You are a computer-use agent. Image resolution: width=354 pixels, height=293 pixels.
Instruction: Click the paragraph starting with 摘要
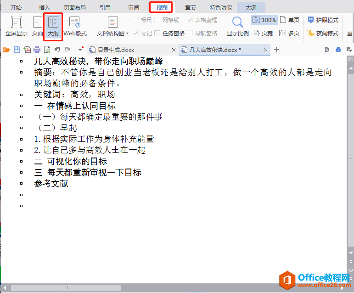coord(183,78)
